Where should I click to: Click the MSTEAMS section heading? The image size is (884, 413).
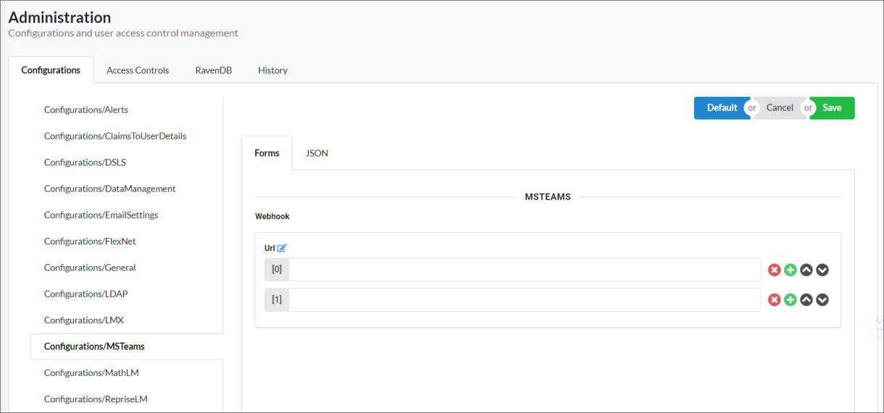pyautogui.click(x=548, y=197)
